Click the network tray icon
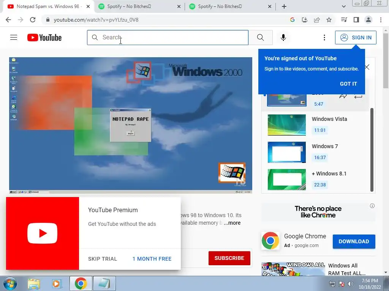 pos(332,284)
